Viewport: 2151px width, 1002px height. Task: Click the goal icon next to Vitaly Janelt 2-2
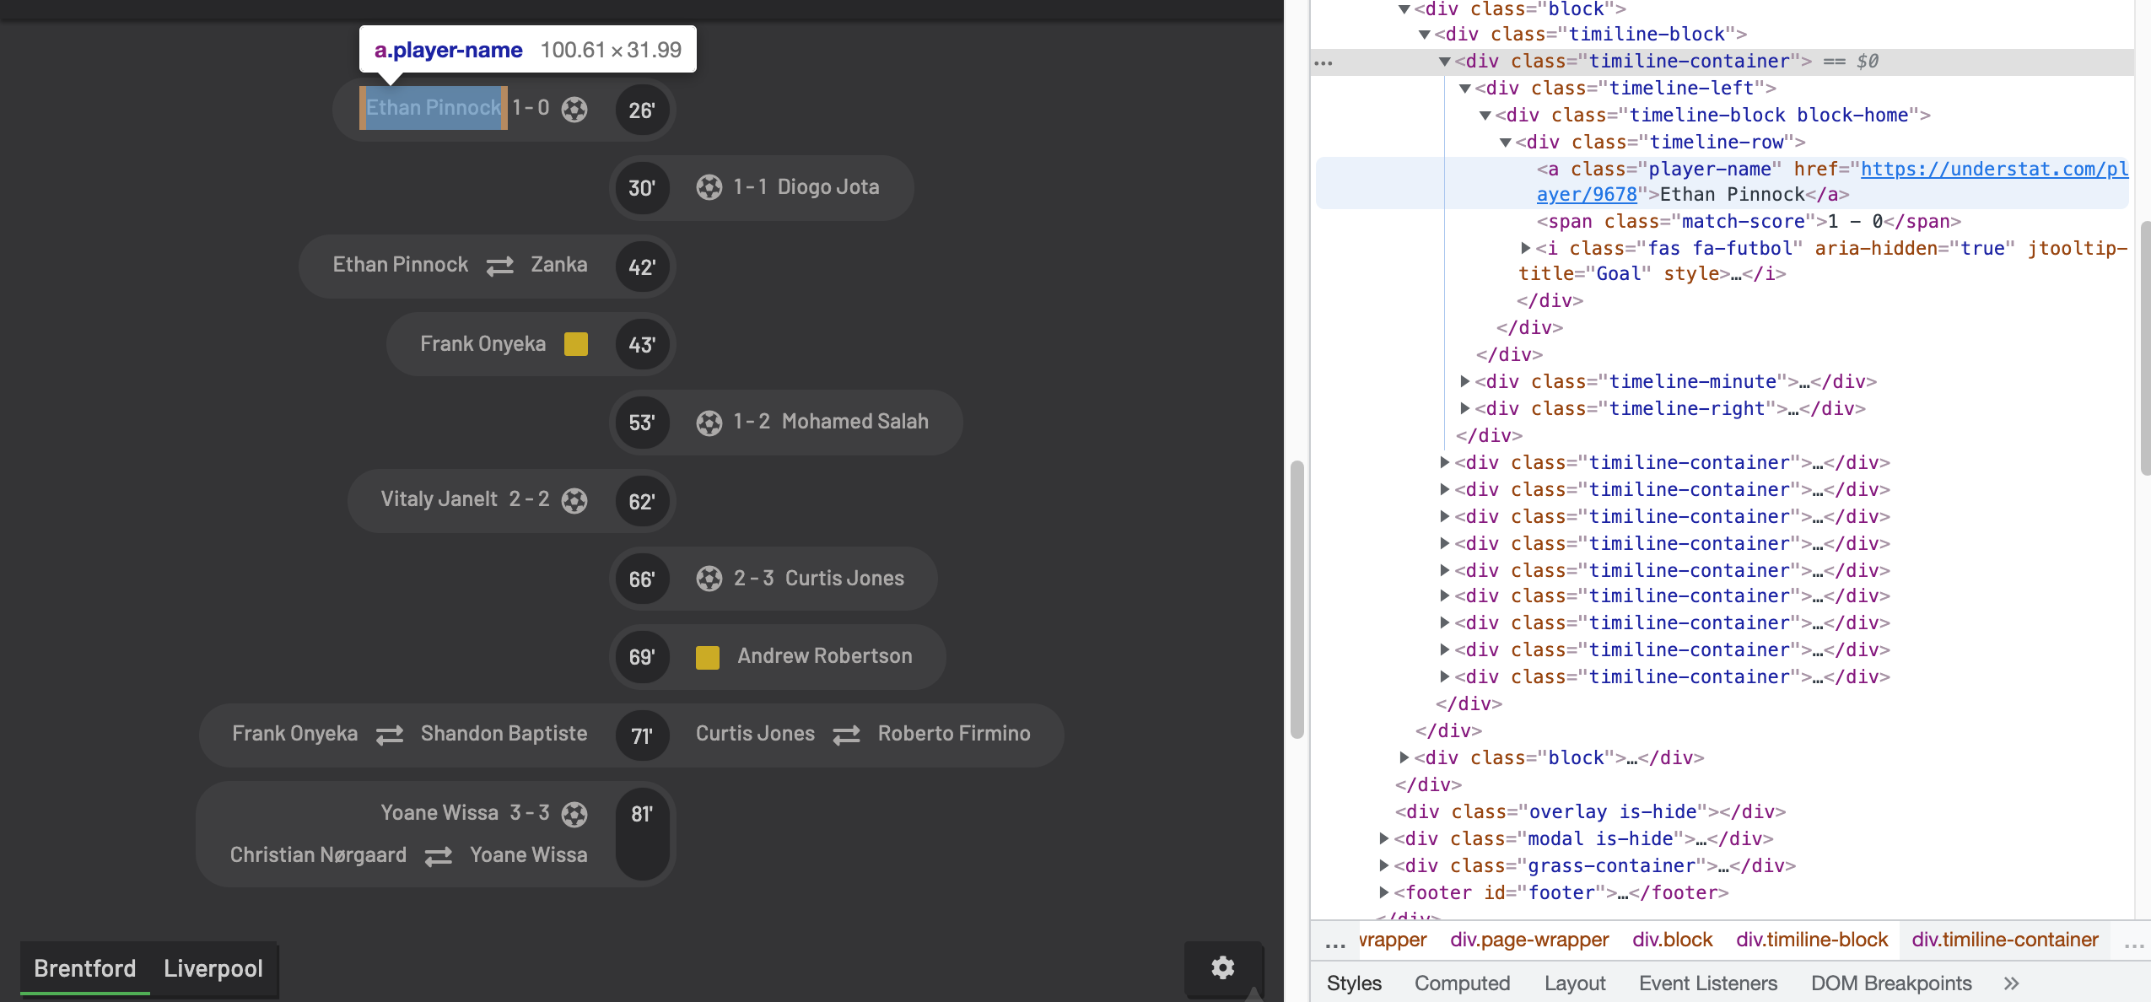(x=574, y=501)
